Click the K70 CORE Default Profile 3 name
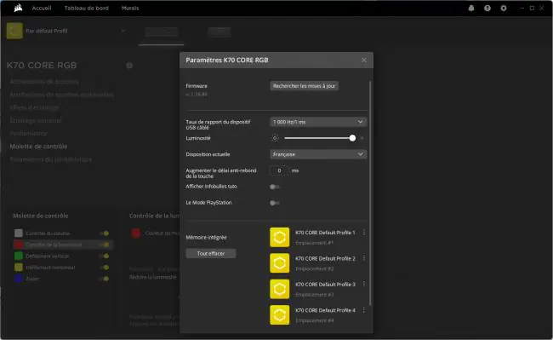Image resolution: width=553 pixels, height=340 pixels. [325, 285]
